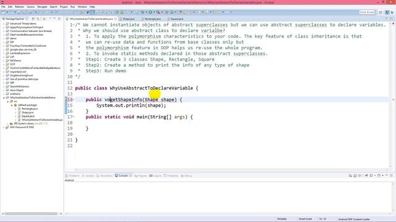
Task: Click the Package Explorer horizontal scrollbar
Action: pos(31,214)
